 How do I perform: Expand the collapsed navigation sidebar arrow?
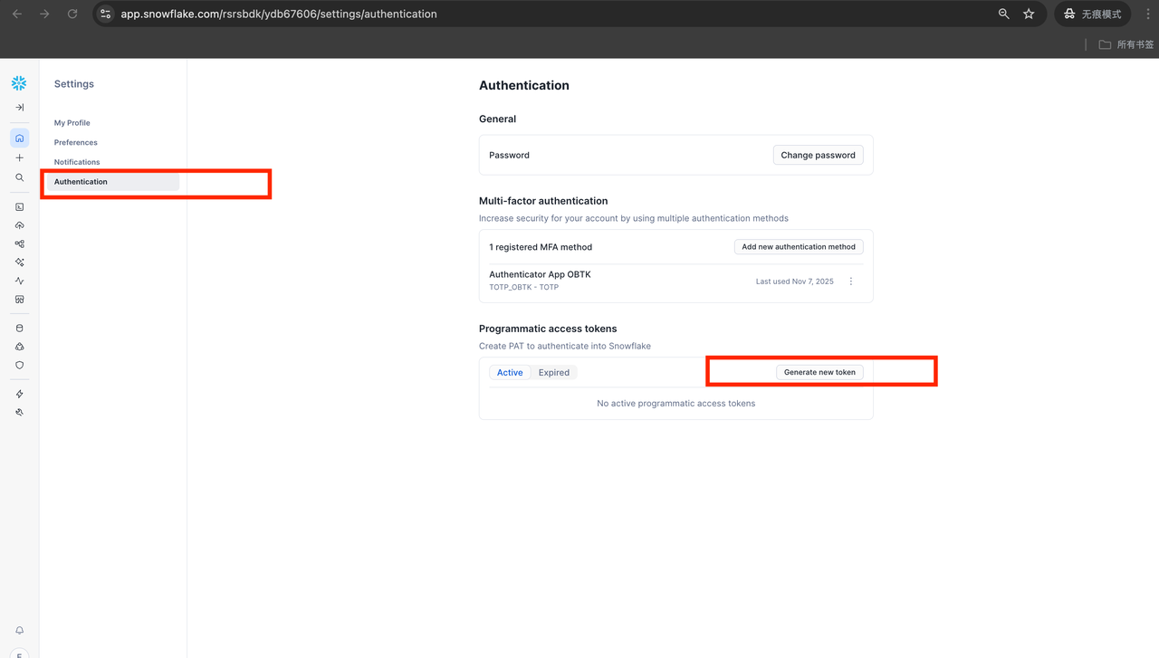(19, 108)
